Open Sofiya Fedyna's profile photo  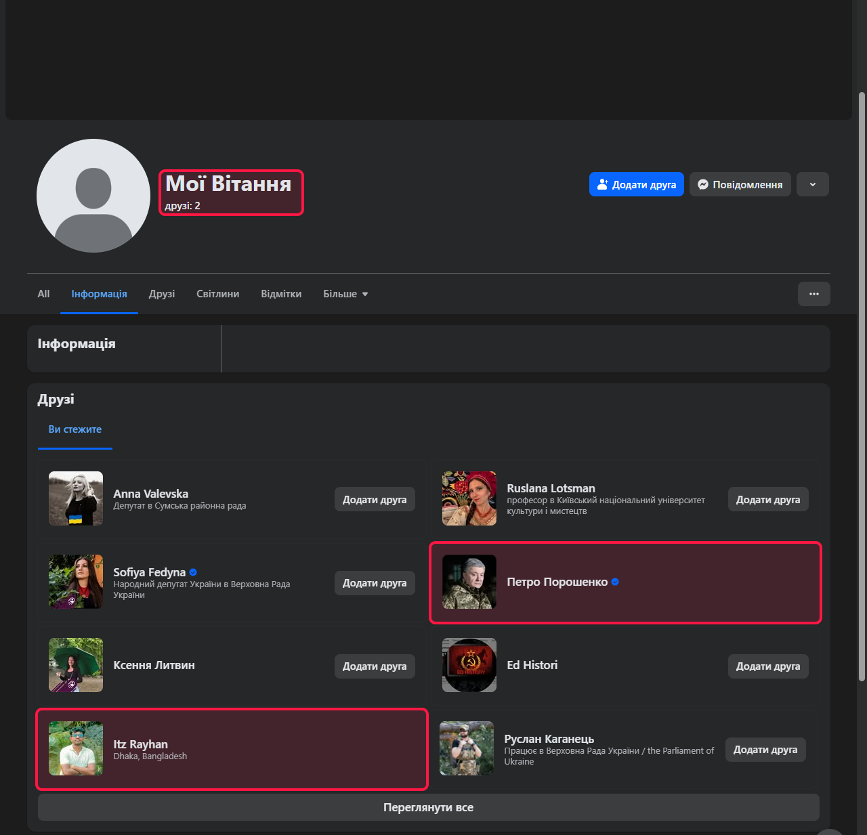(x=76, y=582)
